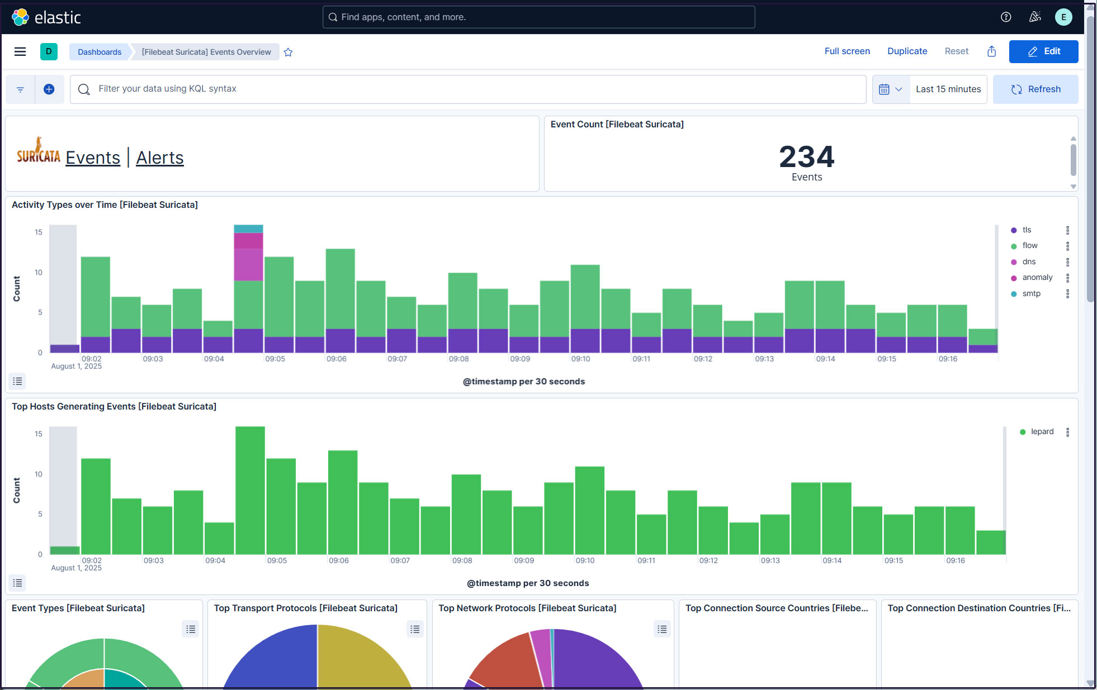Open the main navigation hamburger menu

20,51
